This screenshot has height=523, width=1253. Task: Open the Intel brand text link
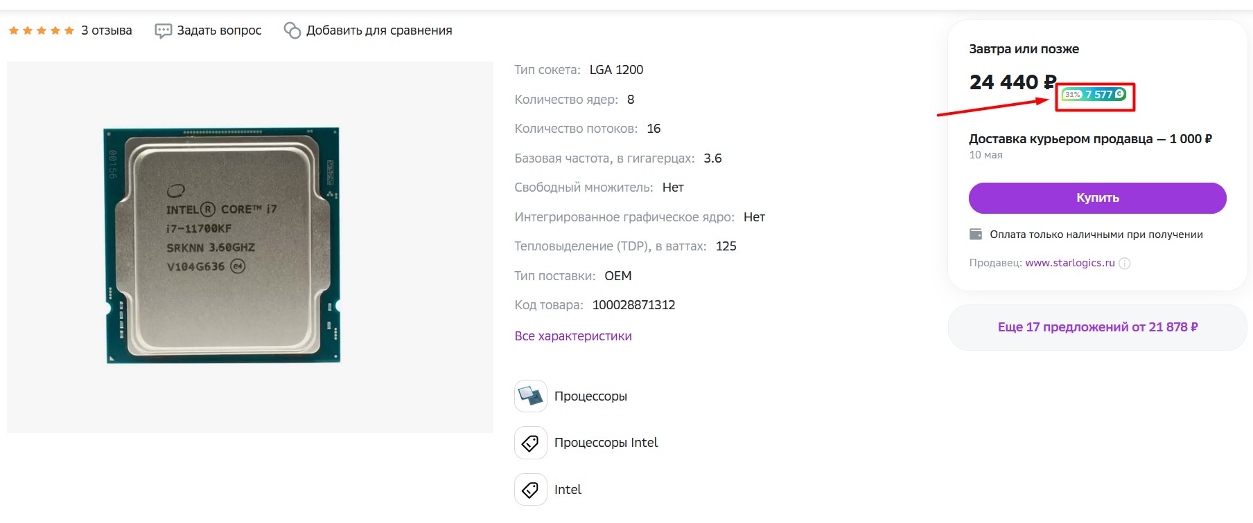[568, 490]
